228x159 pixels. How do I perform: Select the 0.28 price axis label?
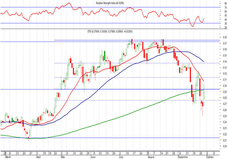[225, 98]
